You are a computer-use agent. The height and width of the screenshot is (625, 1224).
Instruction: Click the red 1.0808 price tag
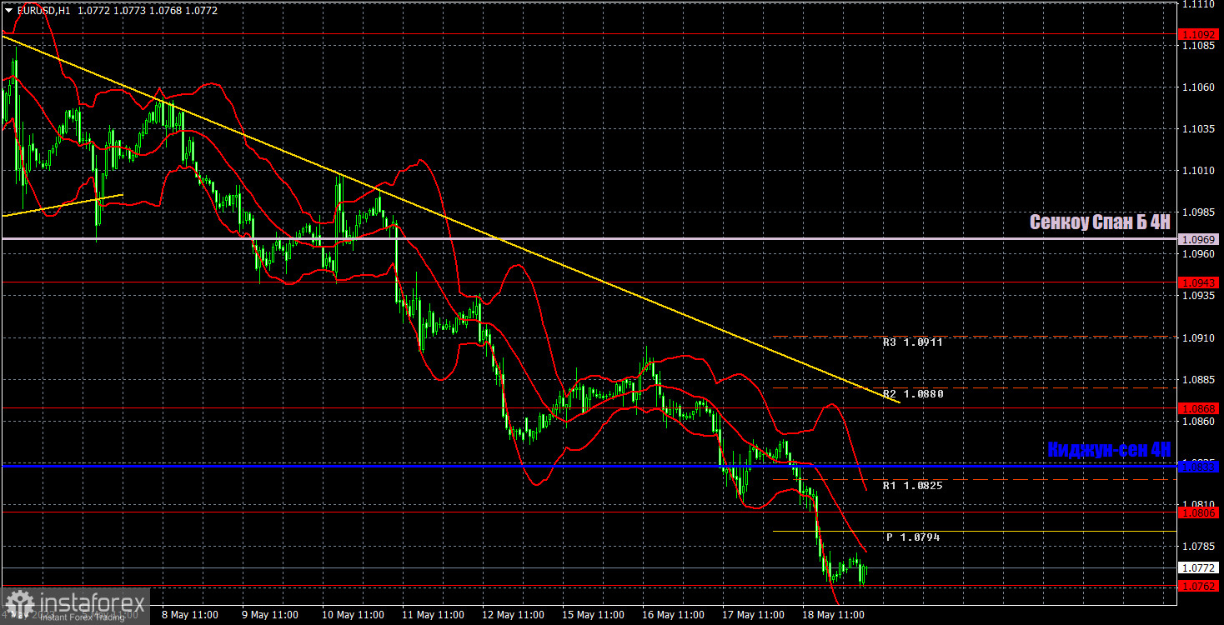tap(1199, 513)
